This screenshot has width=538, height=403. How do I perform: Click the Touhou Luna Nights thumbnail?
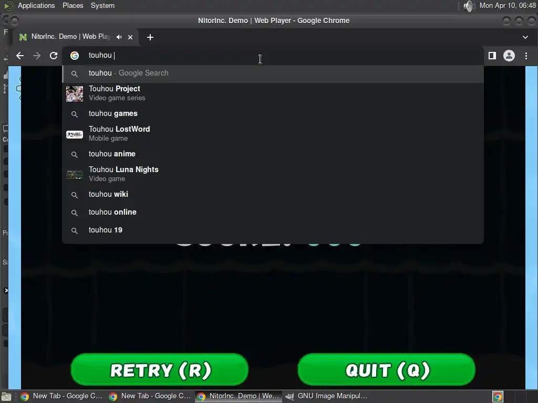point(75,174)
